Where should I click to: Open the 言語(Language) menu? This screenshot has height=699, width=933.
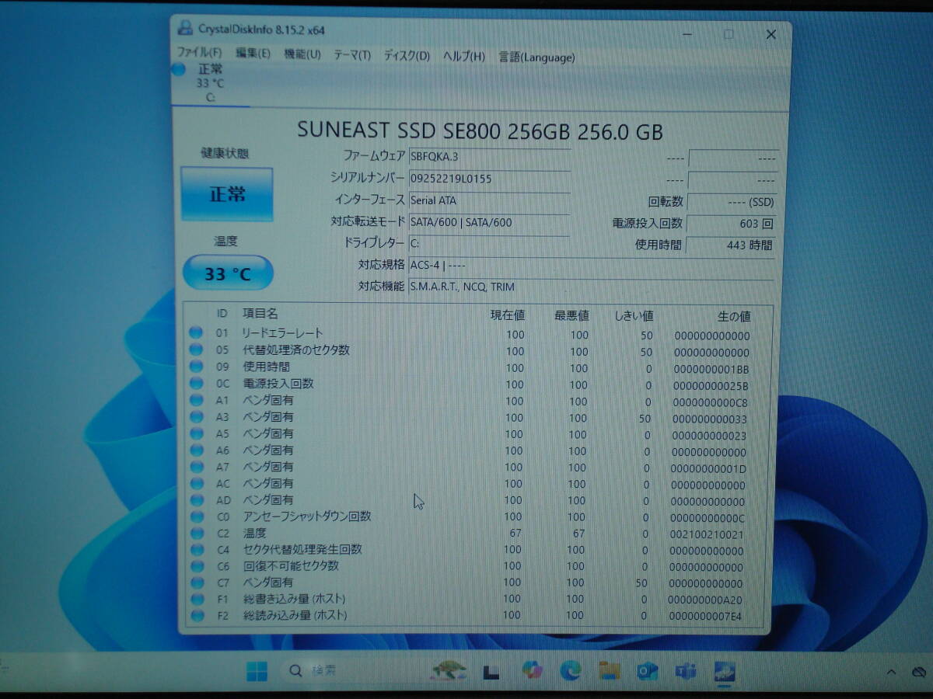pos(536,57)
